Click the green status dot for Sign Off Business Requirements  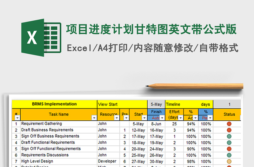pyautogui.click(x=229, y=136)
